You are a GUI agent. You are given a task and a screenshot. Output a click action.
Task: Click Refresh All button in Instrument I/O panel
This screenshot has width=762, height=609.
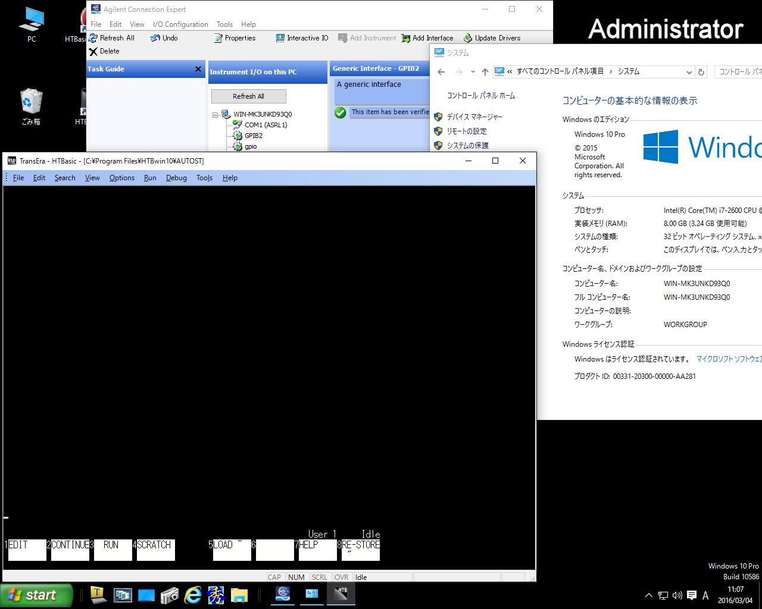coord(248,96)
